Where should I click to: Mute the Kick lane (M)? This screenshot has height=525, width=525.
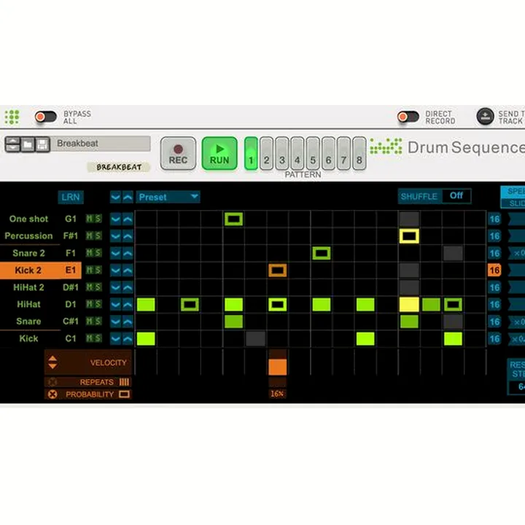[x=90, y=338]
